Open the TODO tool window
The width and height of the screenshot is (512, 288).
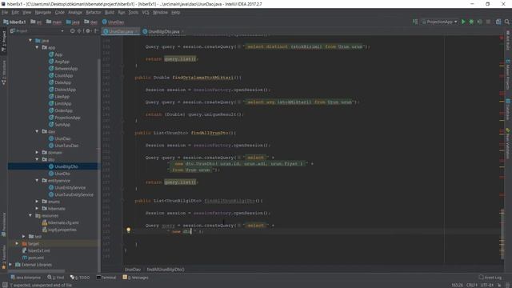pyautogui.click(x=80, y=278)
